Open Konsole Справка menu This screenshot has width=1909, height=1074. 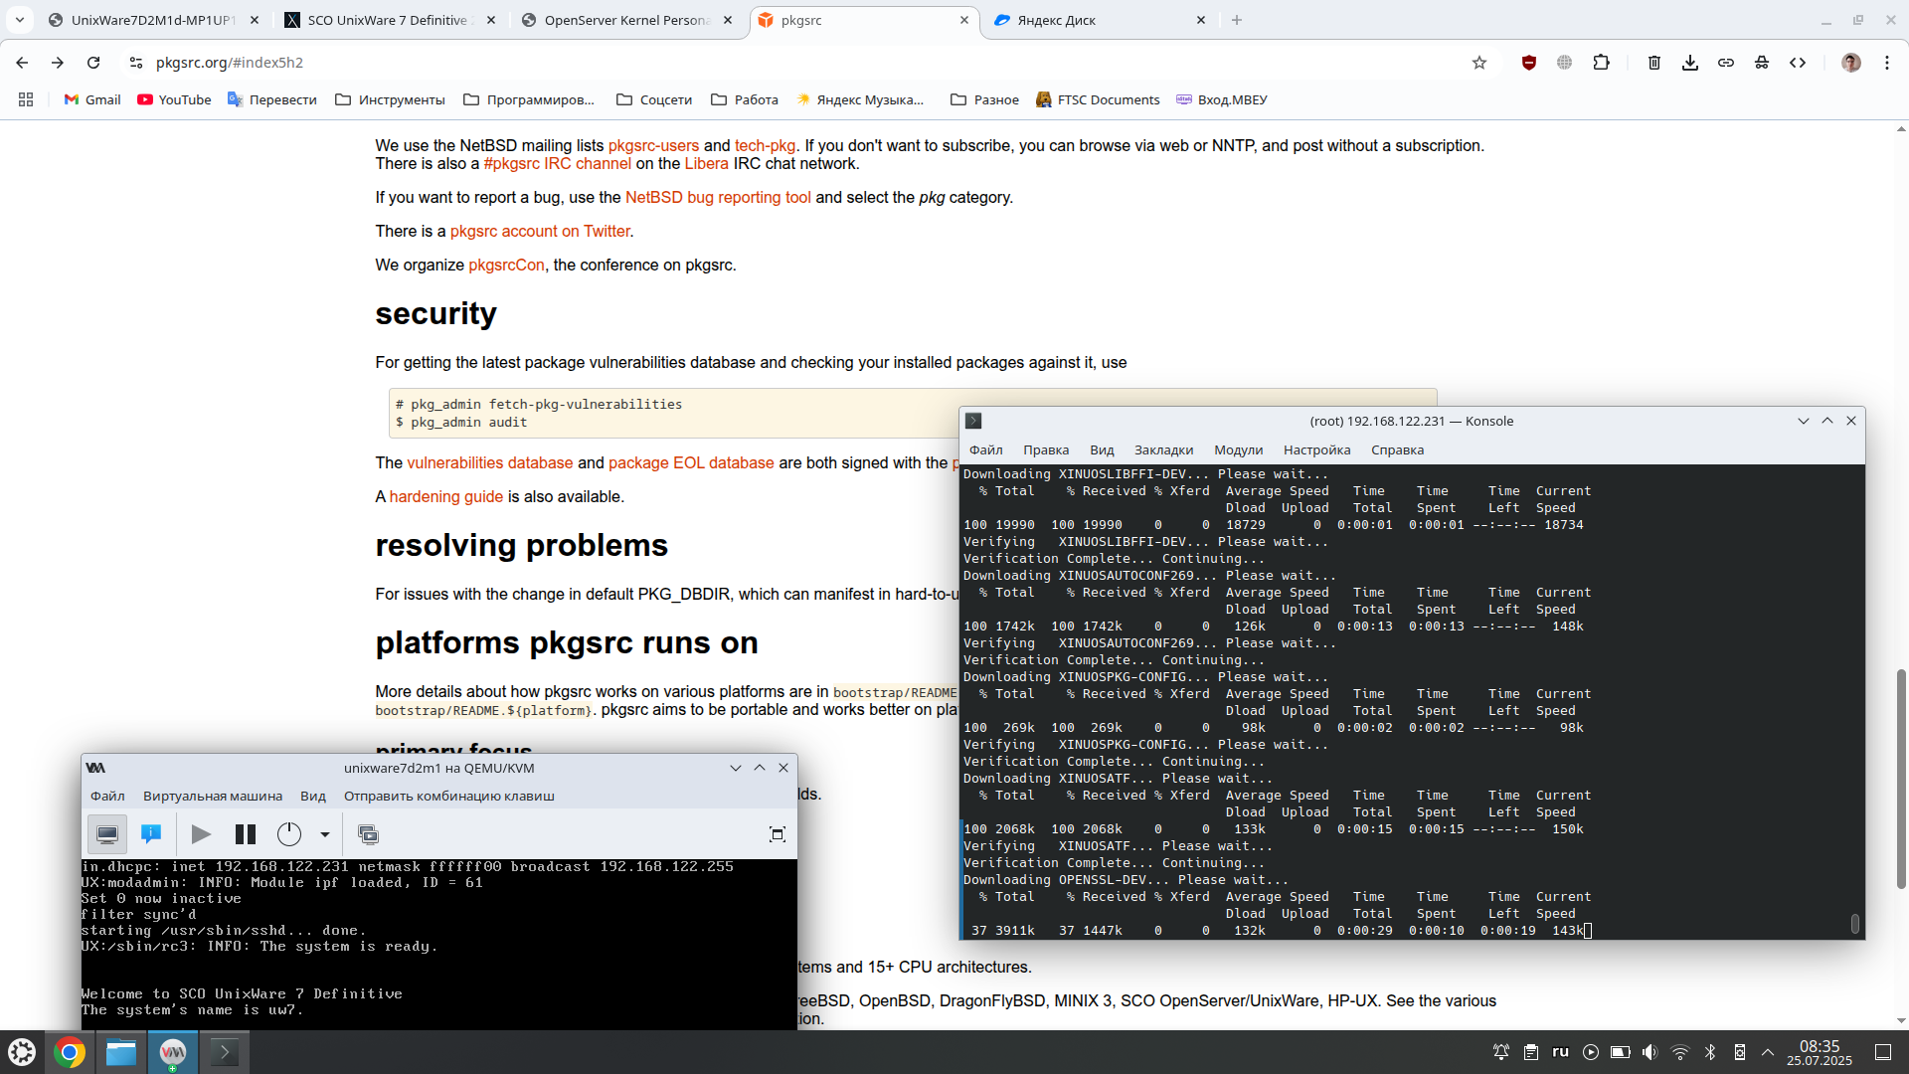pos(1397,449)
